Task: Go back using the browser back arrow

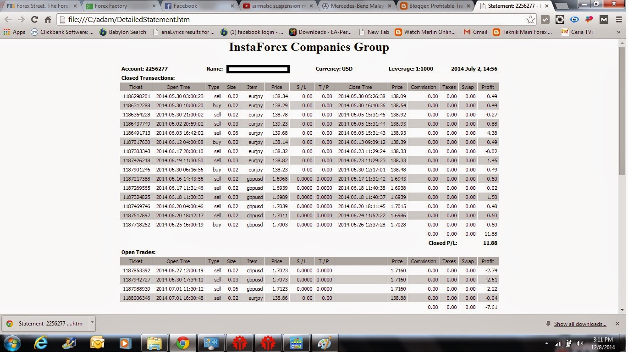Action: point(8,20)
